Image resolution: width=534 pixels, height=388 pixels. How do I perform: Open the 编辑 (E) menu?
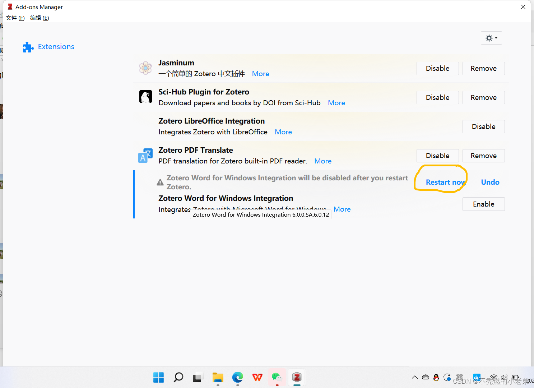coord(40,18)
